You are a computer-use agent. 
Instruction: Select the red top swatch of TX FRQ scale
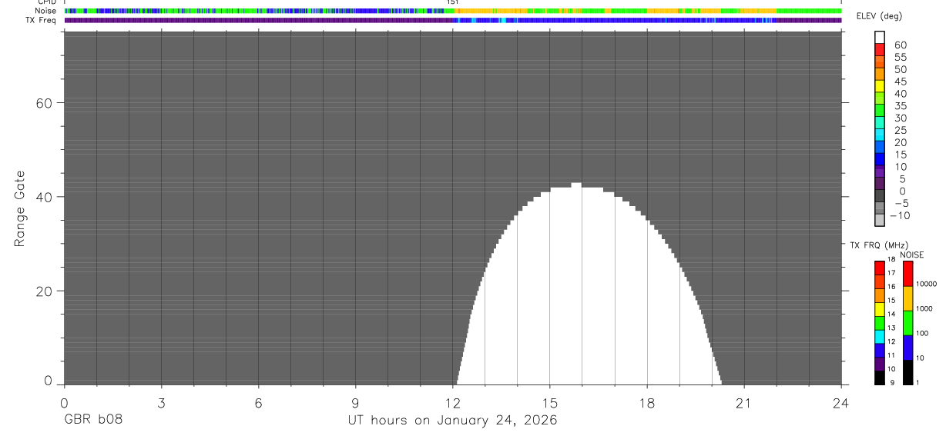[x=880, y=268]
